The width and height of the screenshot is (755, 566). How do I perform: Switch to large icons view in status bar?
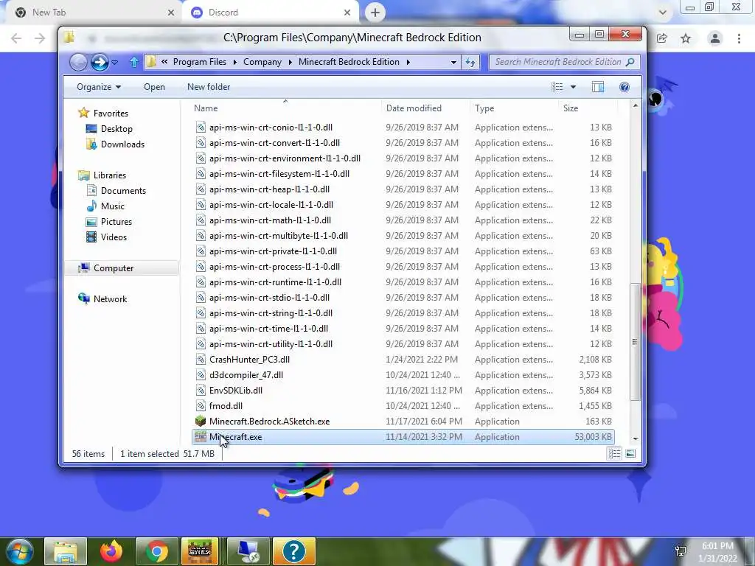click(630, 454)
